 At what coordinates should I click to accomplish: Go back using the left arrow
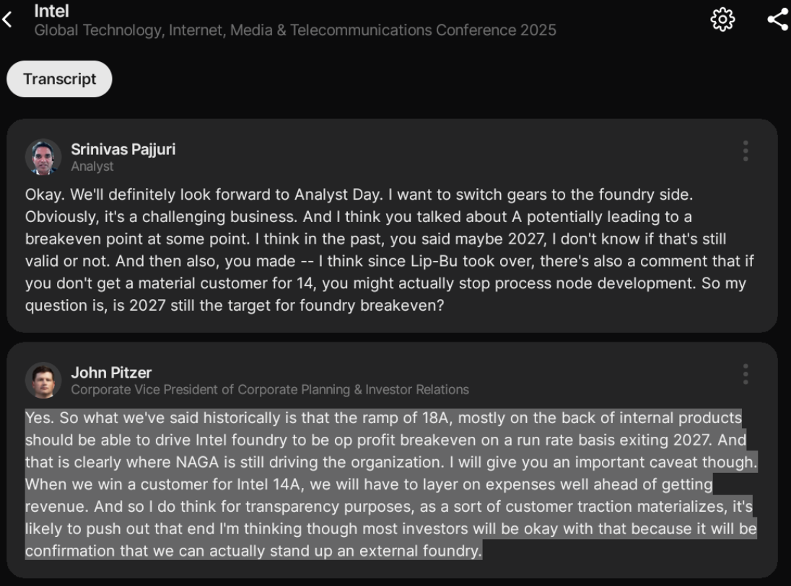click(x=8, y=20)
